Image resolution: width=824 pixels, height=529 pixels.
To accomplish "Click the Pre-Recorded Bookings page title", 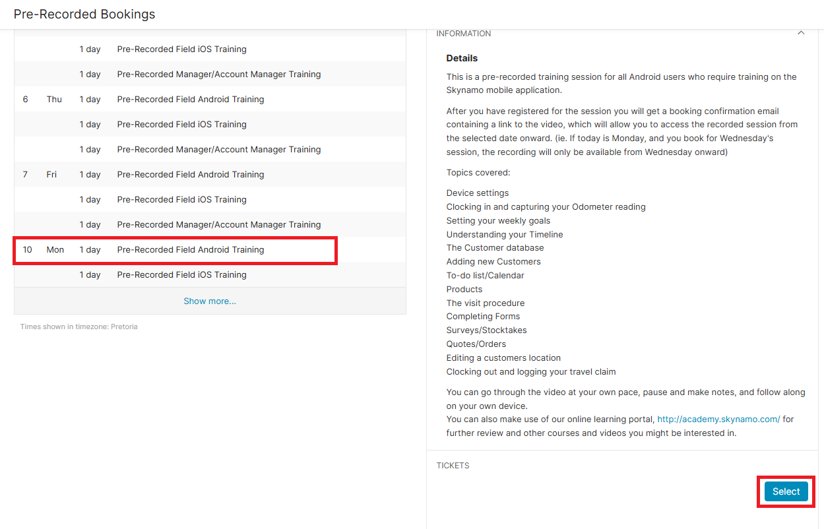I will click(84, 14).
